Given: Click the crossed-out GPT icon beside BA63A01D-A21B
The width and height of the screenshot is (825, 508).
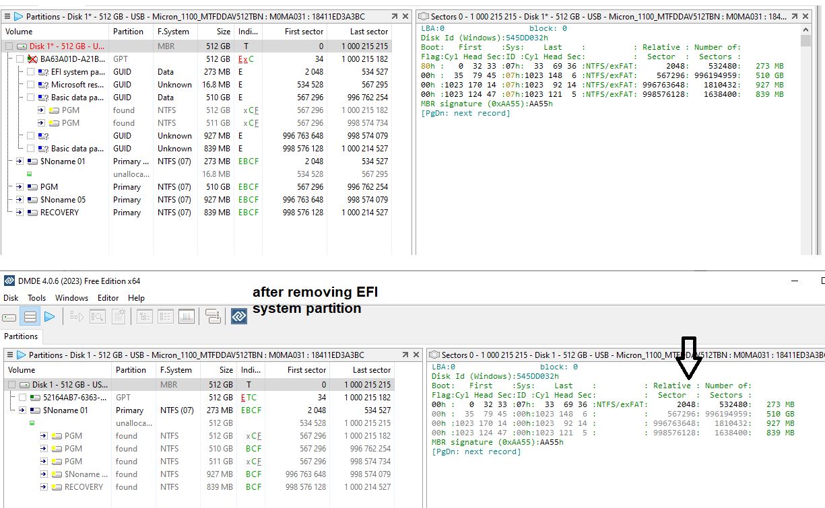Looking at the screenshot, I should (x=31, y=59).
